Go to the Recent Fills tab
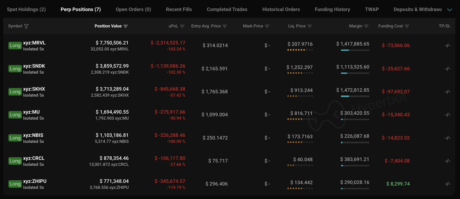Screen dimensions: 460x199 179,9
